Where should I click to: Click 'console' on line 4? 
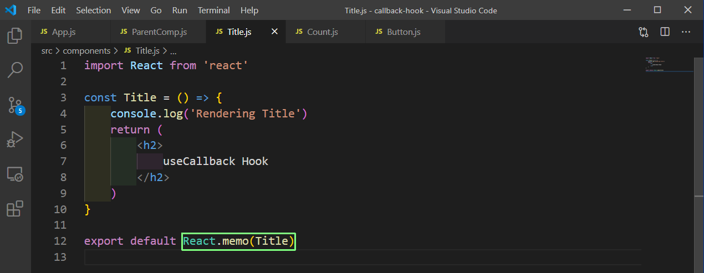tap(133, 114)
